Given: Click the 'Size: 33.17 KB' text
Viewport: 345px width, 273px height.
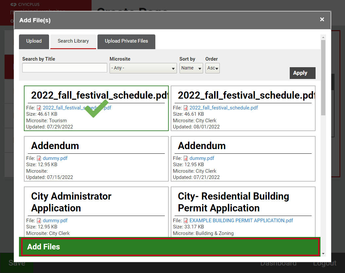Looking at the screenshot, I should 188,227.
